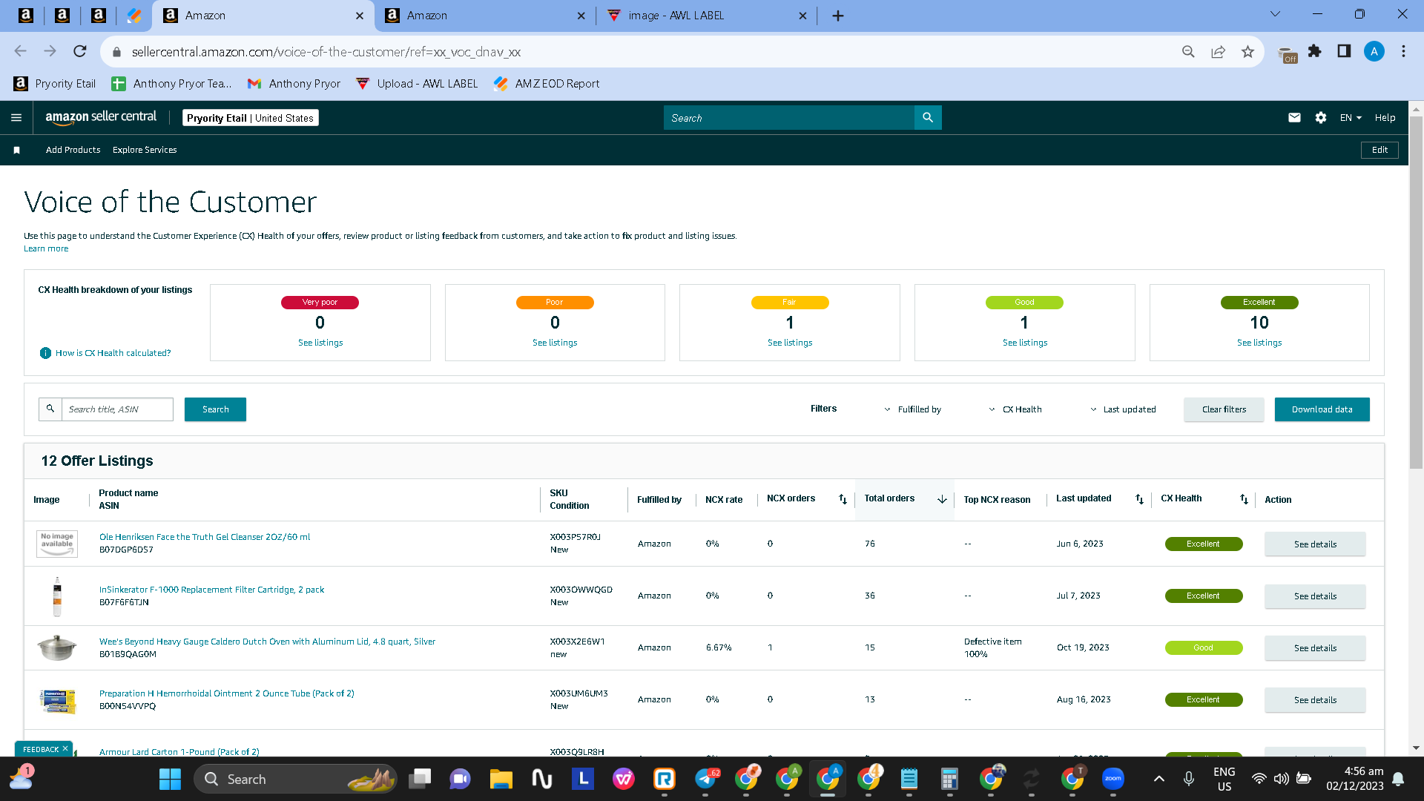Click the Search button beside the title field
Image resolution: width=1424 pixels, height=801 pixels.
(x=215, y=409)
